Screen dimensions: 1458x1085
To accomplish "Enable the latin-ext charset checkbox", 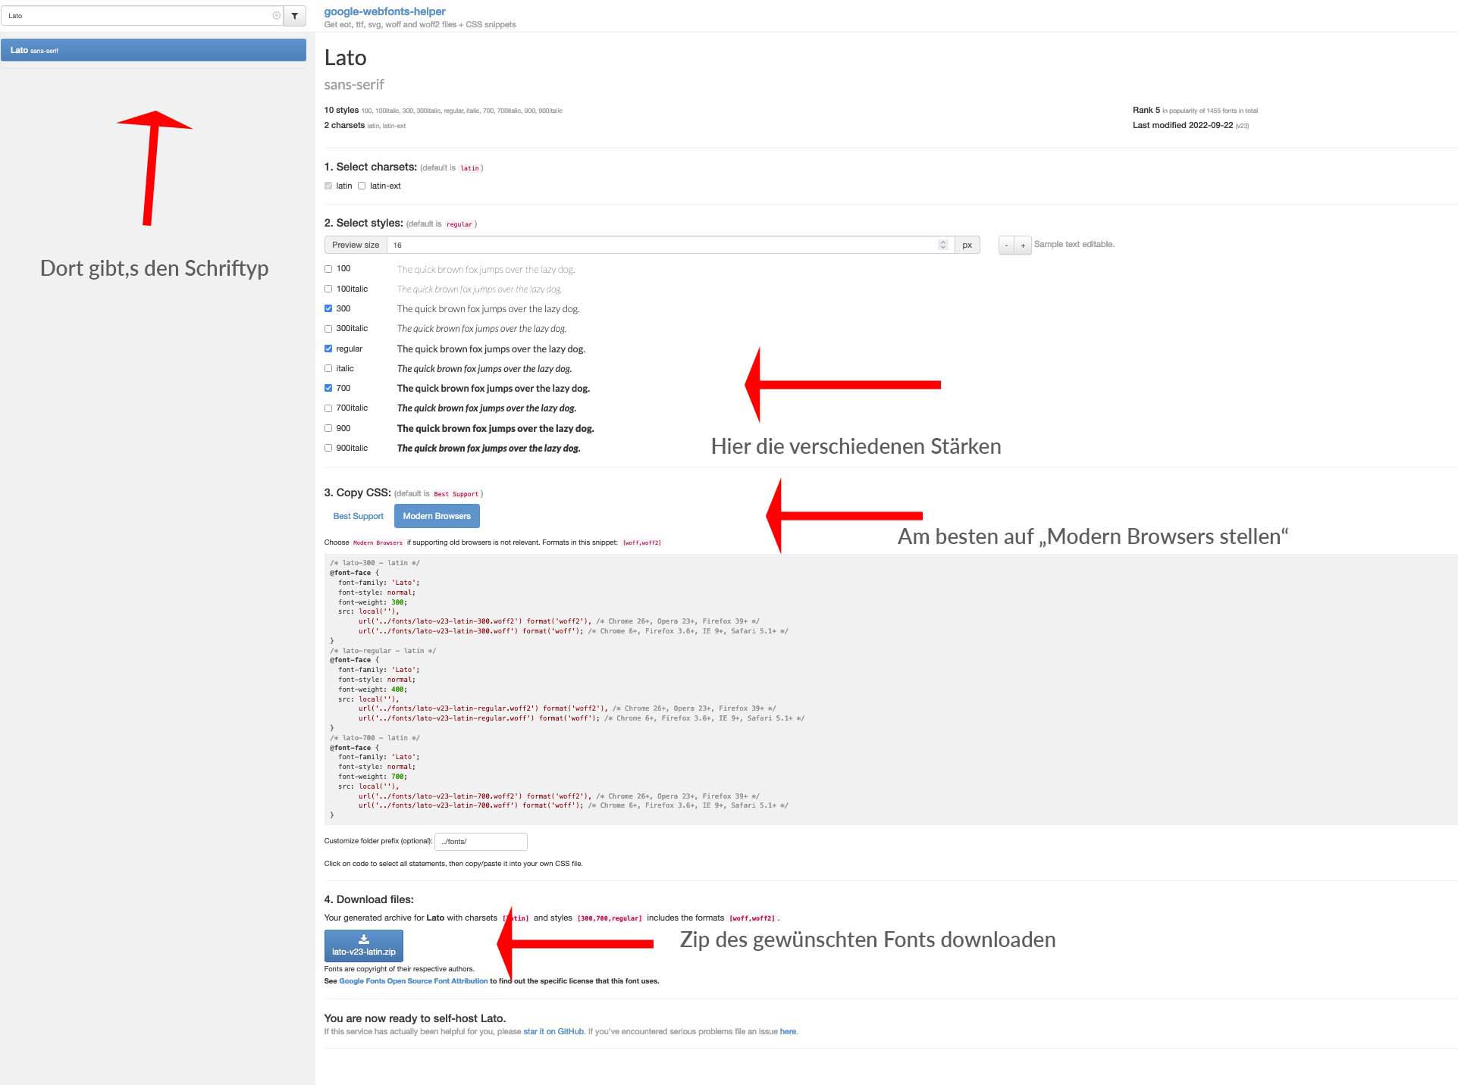I will pos(362,186).
